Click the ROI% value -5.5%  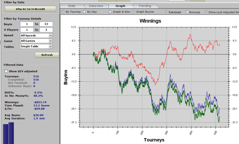pos(38,93)
